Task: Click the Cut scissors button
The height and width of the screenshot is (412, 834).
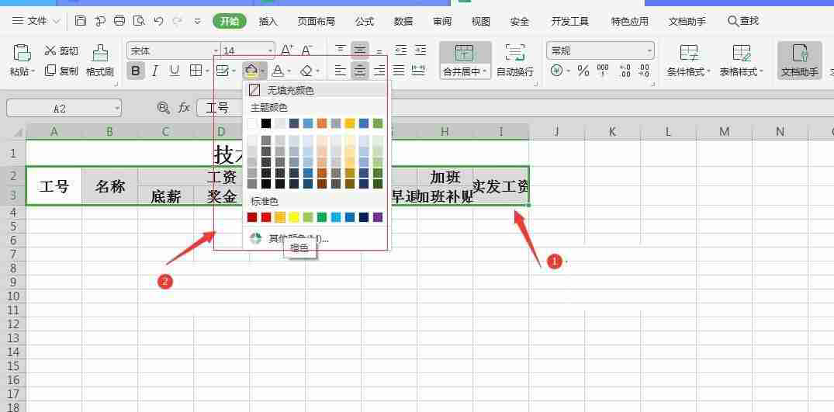Action: click(62, 51)
